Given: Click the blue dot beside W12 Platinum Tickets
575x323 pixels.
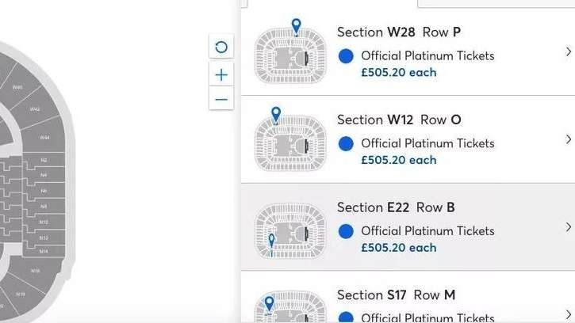Looking at the screenshot, I should click(346, 143).
